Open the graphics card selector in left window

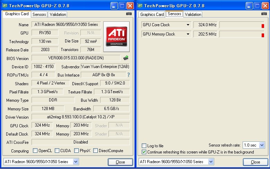(76, 162)
